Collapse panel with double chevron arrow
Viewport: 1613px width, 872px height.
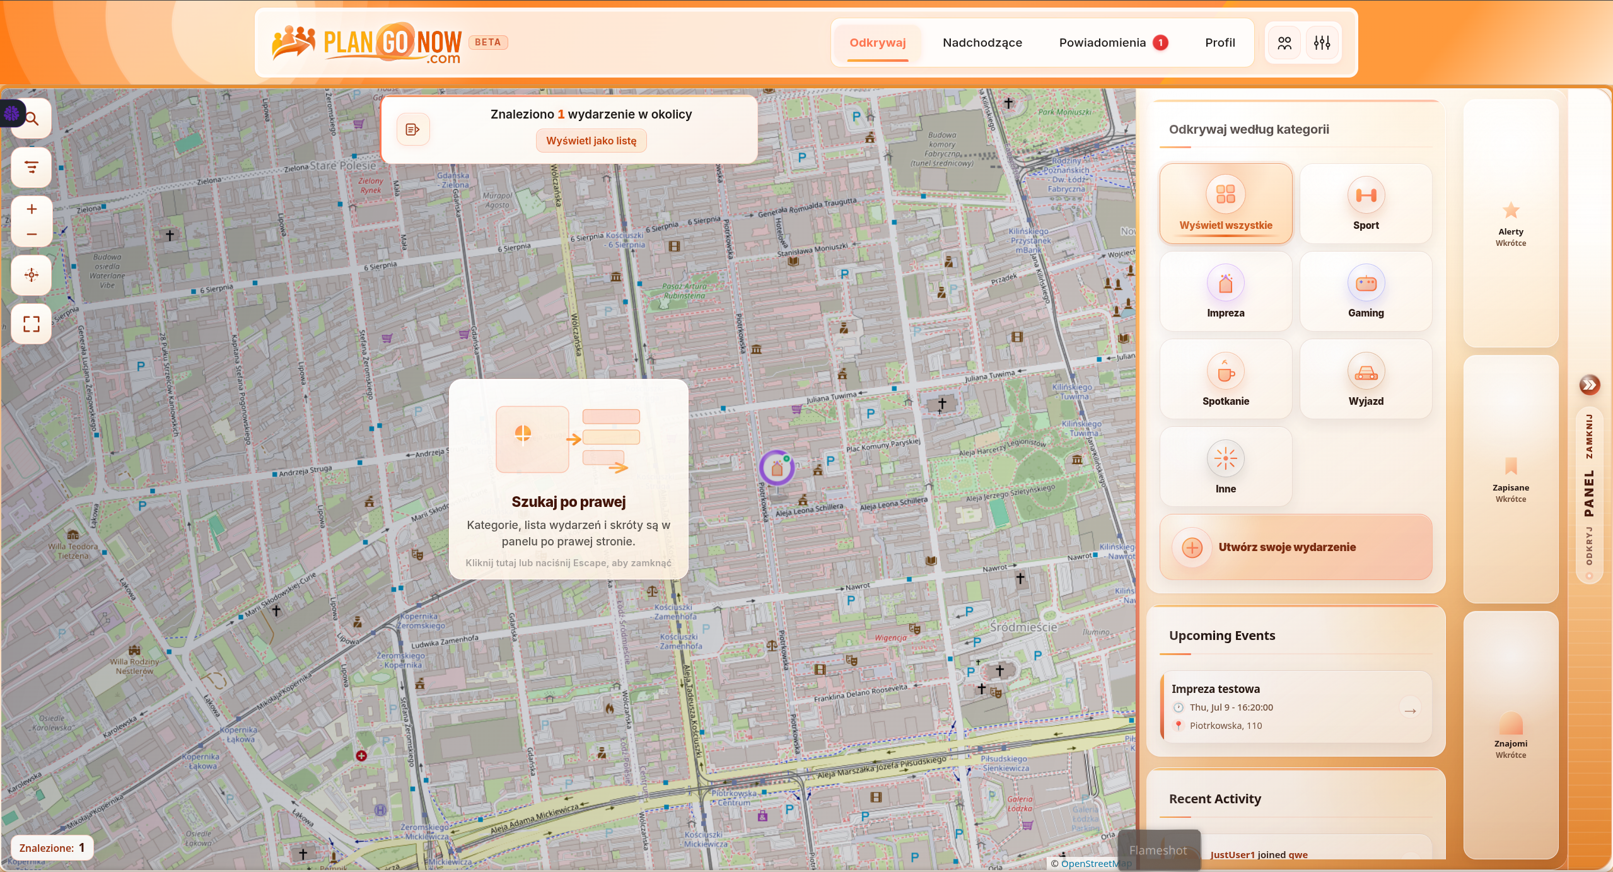coord(1589,385)
